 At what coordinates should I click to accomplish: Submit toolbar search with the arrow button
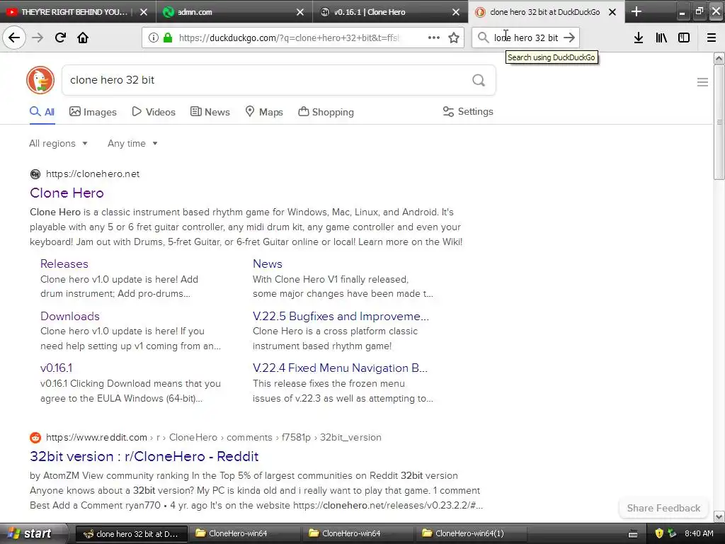pos(569,38)
